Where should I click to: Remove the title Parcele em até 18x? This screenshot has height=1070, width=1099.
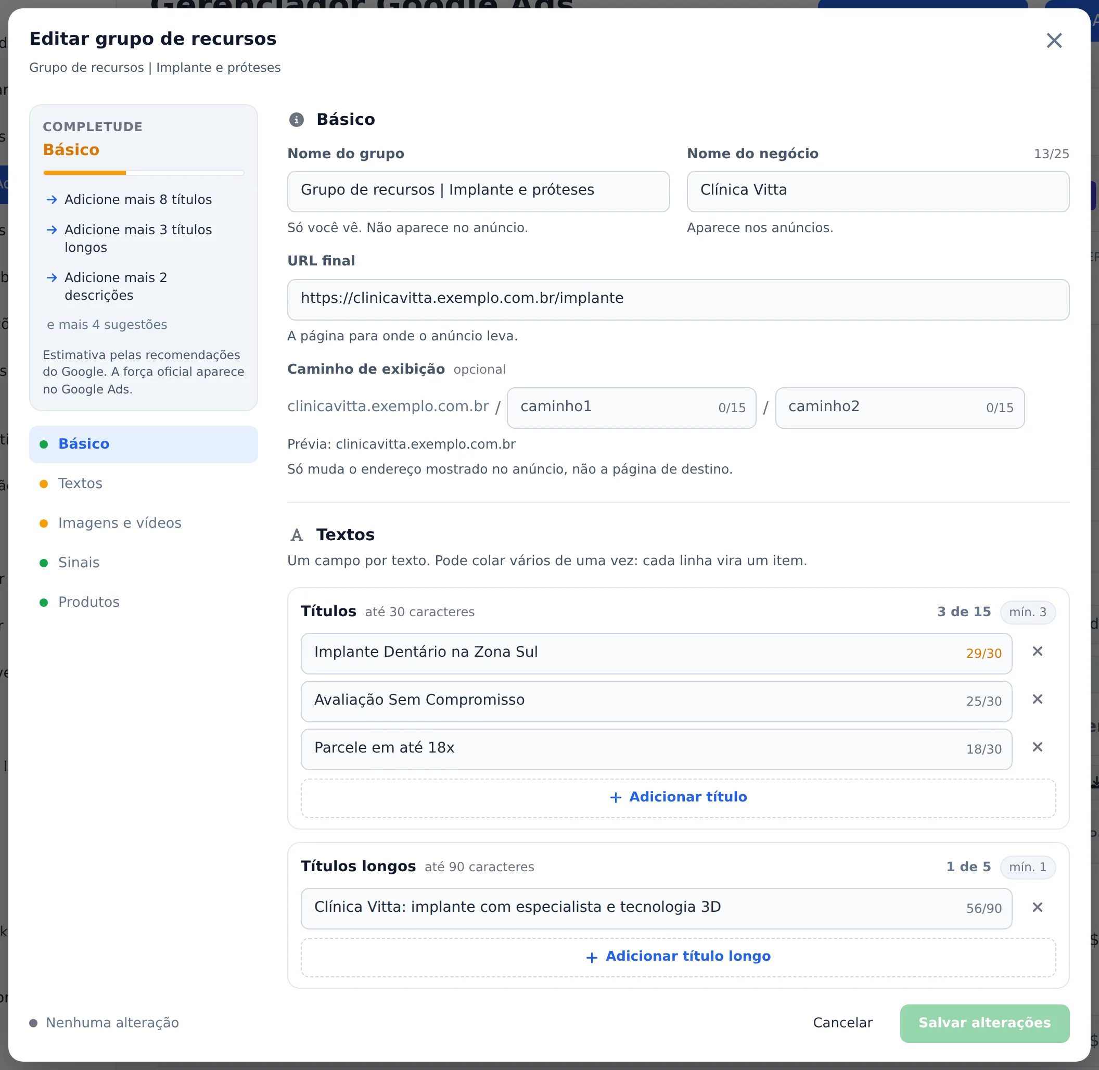(x=1037, y=747)
